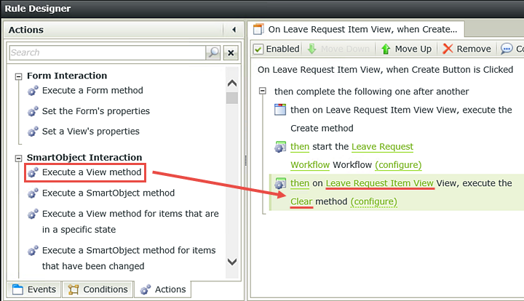The height and width of the screenshot is (301, 524).
Task: Click gear icon of SmartObject method for changed items
Action: pyautogui.click(x=33, y=251)
